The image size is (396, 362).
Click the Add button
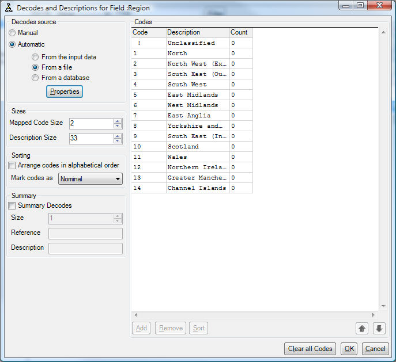(x=141, y=328)
